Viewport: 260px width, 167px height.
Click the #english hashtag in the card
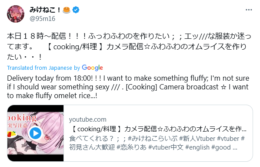[x=197, y=147]
